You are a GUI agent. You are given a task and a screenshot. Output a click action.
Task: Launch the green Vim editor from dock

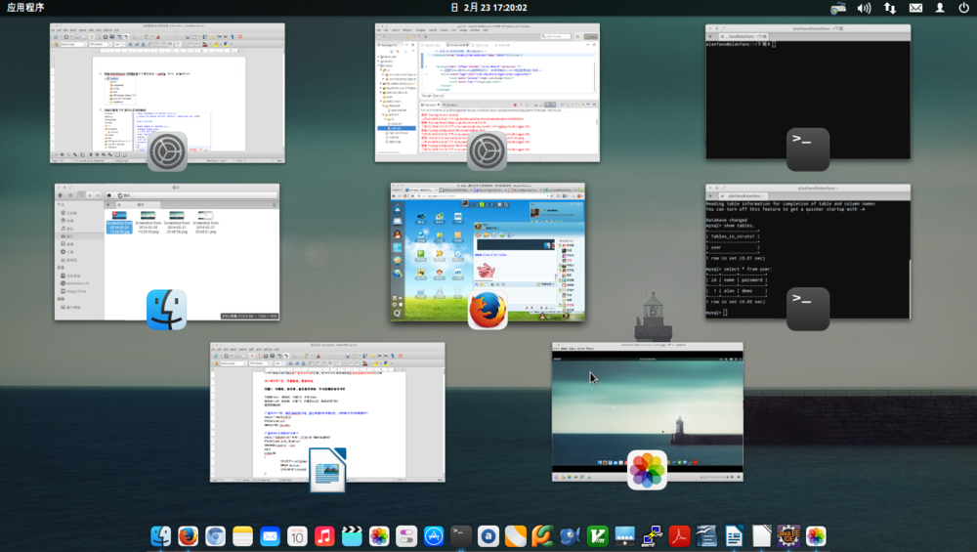pyautogui.click(x=597, y=536)
